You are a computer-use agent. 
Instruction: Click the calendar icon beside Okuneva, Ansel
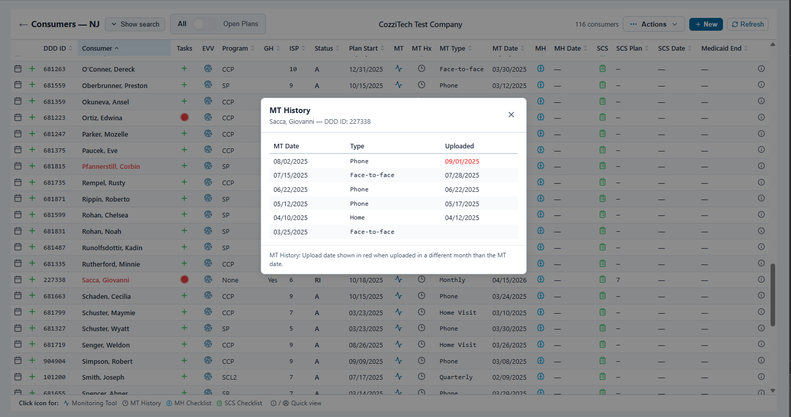click(18, 101)
